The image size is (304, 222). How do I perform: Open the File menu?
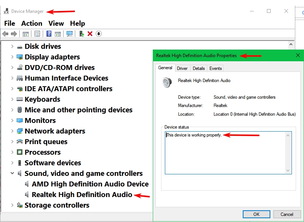pos(9,23)
